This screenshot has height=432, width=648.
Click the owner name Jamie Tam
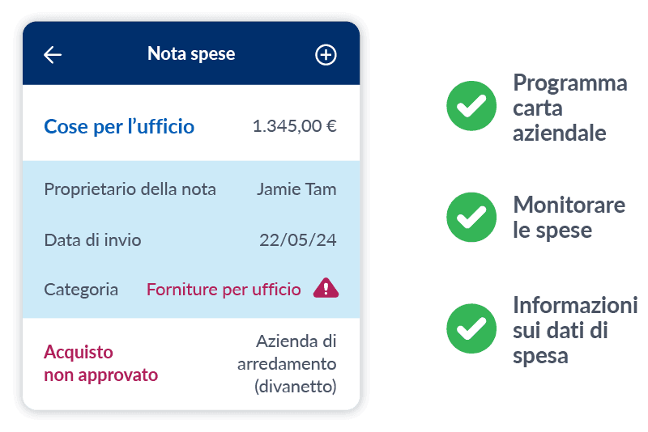[x=296, y=190]
